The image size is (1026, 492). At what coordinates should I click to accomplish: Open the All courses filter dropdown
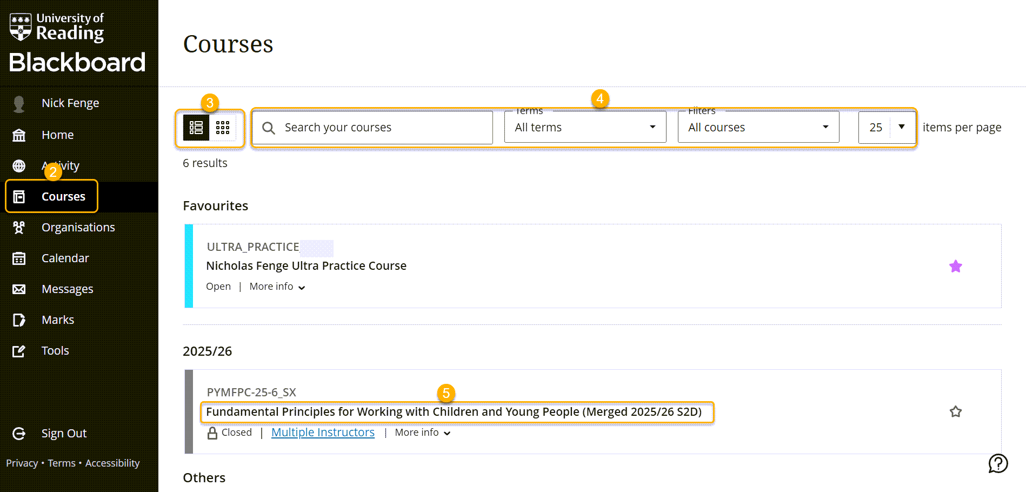(758, 128)
